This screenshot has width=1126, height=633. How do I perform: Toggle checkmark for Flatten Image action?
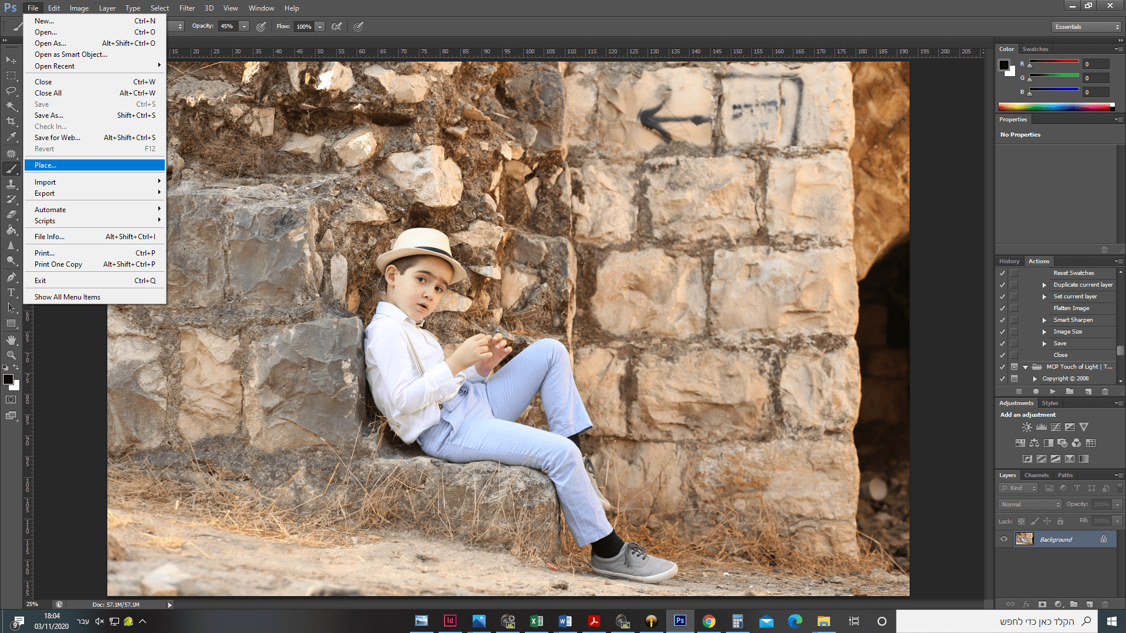1002,308
